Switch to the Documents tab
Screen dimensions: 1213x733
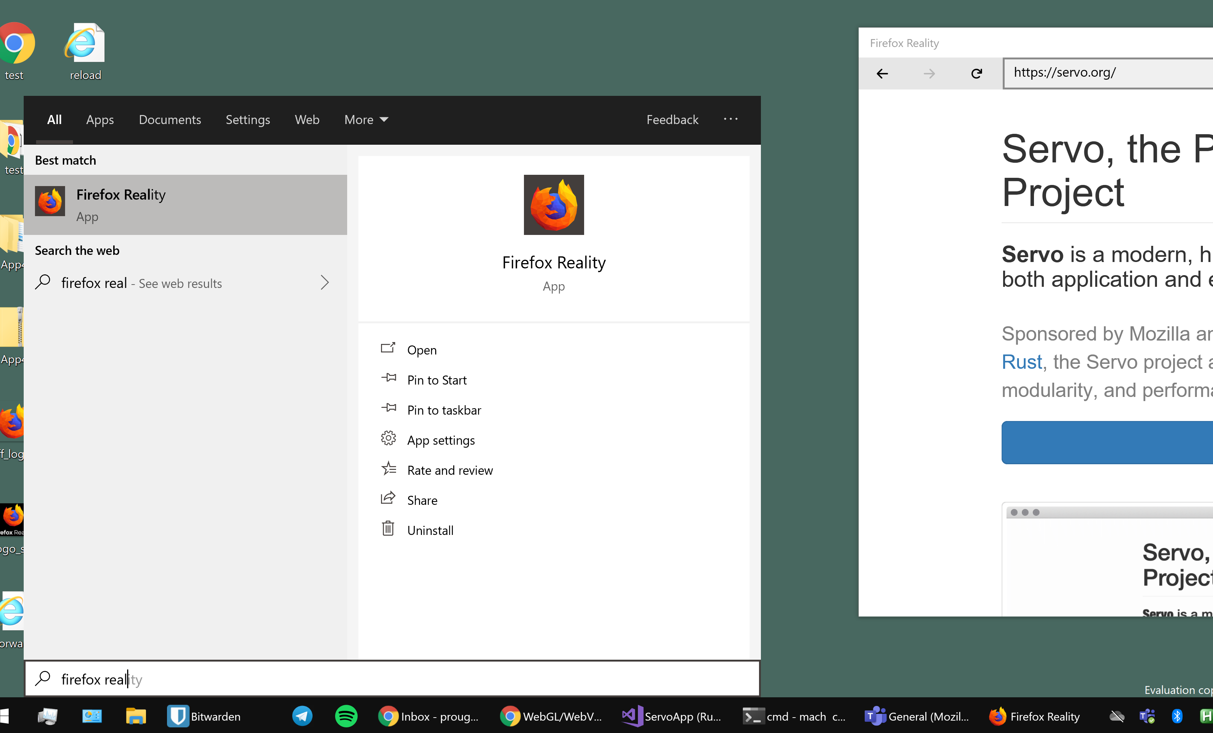(x=170, y=120)
